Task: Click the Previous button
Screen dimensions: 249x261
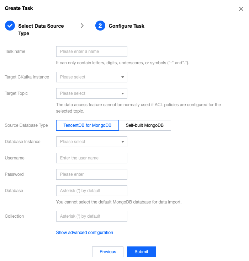Action: point(108,252)
